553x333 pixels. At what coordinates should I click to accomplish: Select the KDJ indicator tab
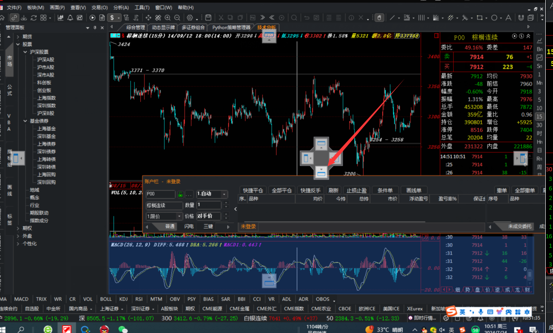tap(123, 299)
